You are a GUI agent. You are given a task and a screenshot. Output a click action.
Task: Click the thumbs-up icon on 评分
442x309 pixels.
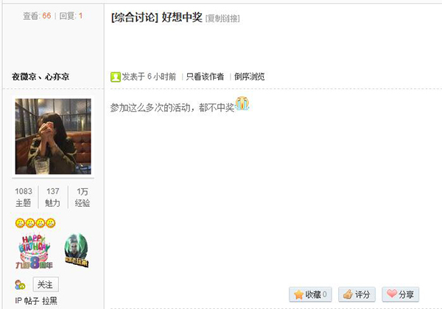(x=348, y=294)
